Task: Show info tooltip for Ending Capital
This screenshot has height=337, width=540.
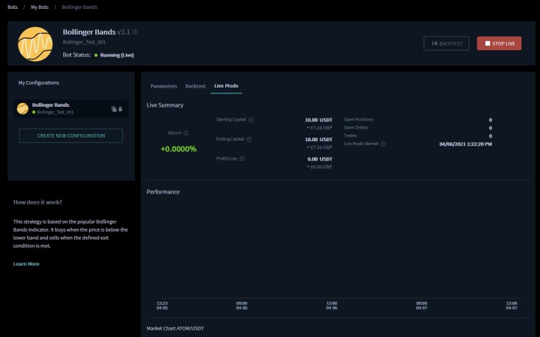Action: click(x=249, y=140)
